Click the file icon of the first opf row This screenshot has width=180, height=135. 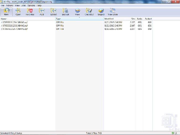pyautogui.click(x=1, y=22)
